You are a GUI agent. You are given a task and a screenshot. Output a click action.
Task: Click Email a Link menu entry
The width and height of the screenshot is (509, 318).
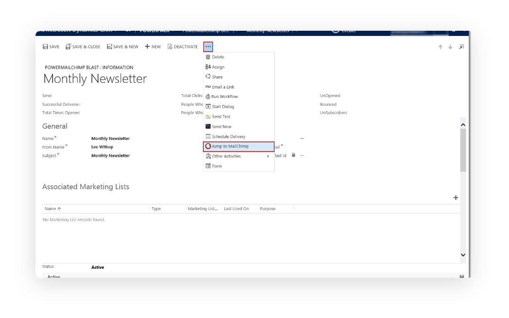[239, 87]
